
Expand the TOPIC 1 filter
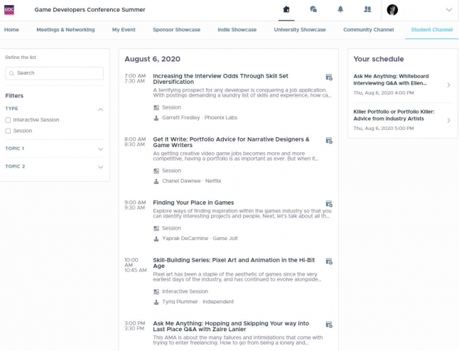pyautogui.click(x=100, y=149)
